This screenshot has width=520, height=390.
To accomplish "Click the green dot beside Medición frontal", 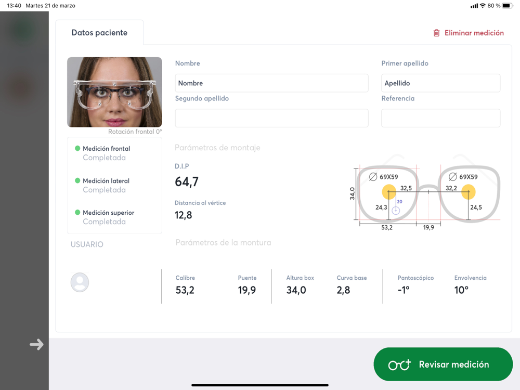I will [77, 148].
